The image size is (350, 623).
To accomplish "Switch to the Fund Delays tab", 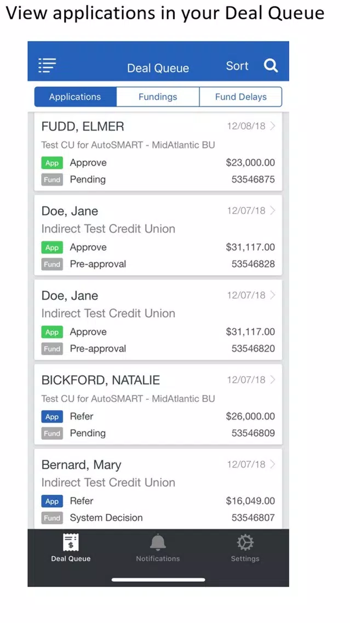I will 240,97.
